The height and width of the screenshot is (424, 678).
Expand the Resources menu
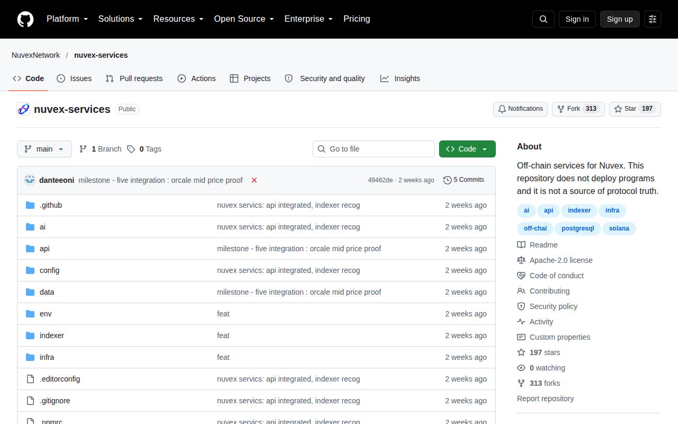(179, 19)
